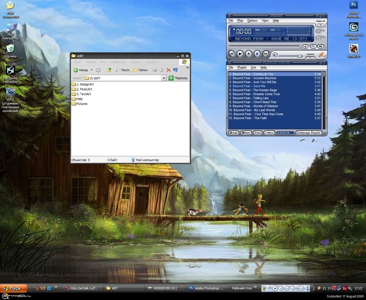
Task: Click the Winamp eject / open file button
Action: pos(305,46)
